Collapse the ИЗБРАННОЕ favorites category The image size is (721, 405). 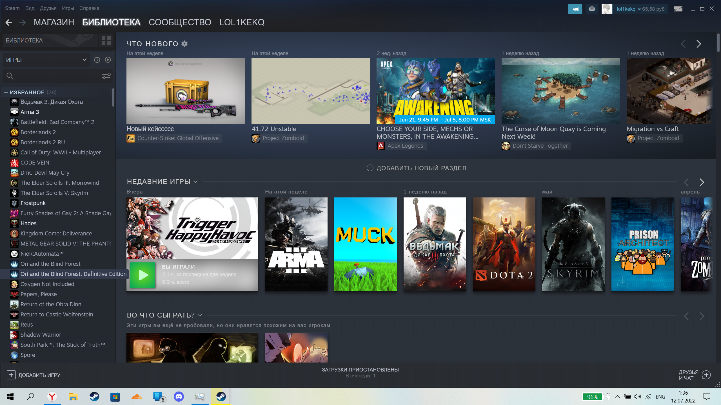(x=6, y=92)
